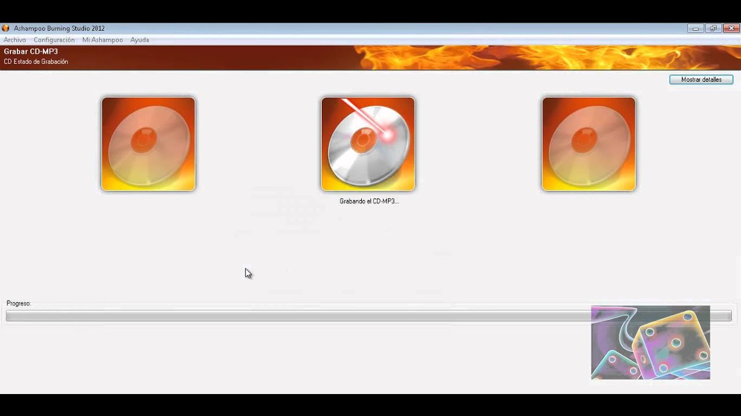Click the Mostrar detalles button

click(701, 80)
